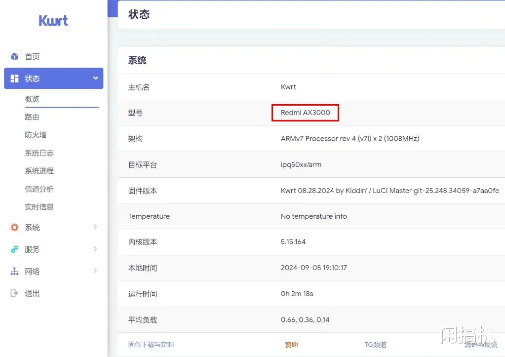Click the 运行时间 label
Image resolution: width=505 pixels, height=357 pixels.
pos(142,294)
